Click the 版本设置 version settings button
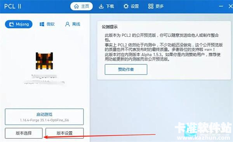Image resolution: width=233 pixels, height=142 pixels. coord(64,133)
